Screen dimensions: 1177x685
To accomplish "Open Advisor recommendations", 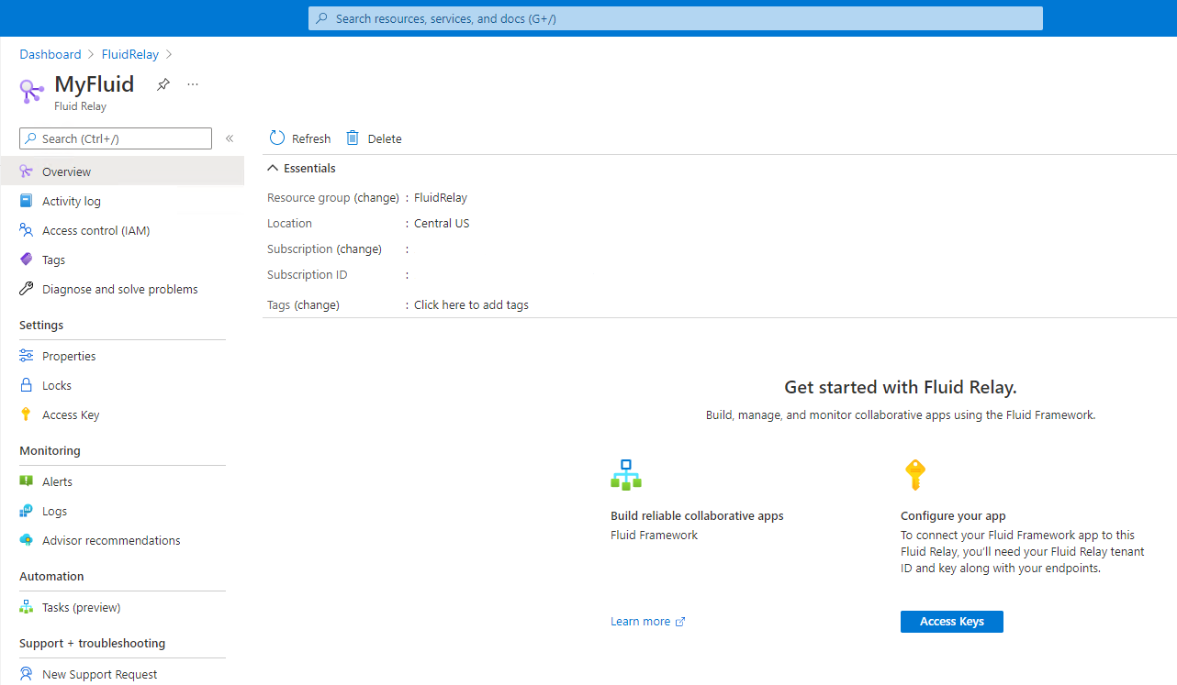I will click(111, 539).
